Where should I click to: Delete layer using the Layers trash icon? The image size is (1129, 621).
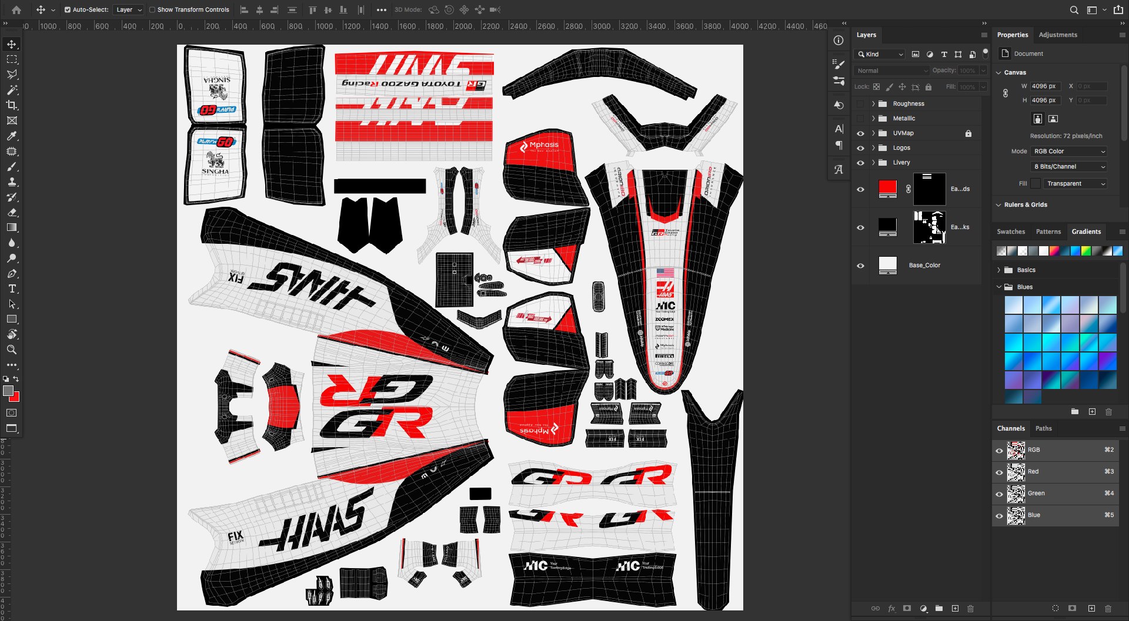971,609
